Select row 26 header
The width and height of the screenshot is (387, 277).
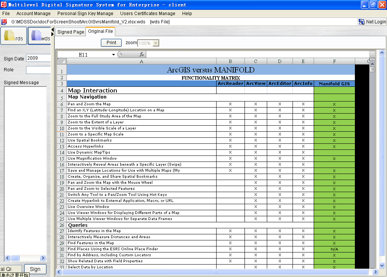pos(62,225)
